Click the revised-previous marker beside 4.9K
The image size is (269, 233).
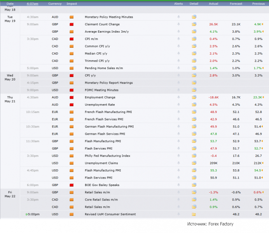click(262, 24)
